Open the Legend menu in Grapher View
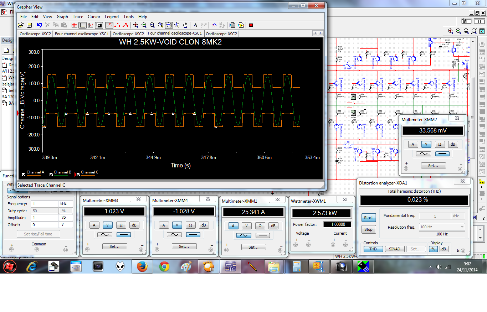Image resolution: width=487 pixels, height=312 pixels. point(112,17)
